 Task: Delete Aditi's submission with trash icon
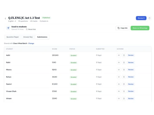pyautogui.click(x=124, y=55)
